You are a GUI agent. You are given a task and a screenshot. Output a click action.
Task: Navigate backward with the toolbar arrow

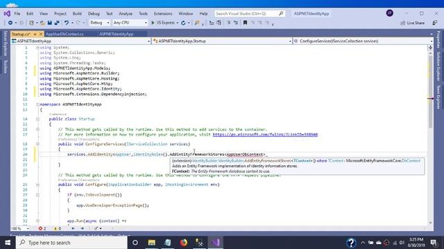pyautogui.click(x=10, y=23)
